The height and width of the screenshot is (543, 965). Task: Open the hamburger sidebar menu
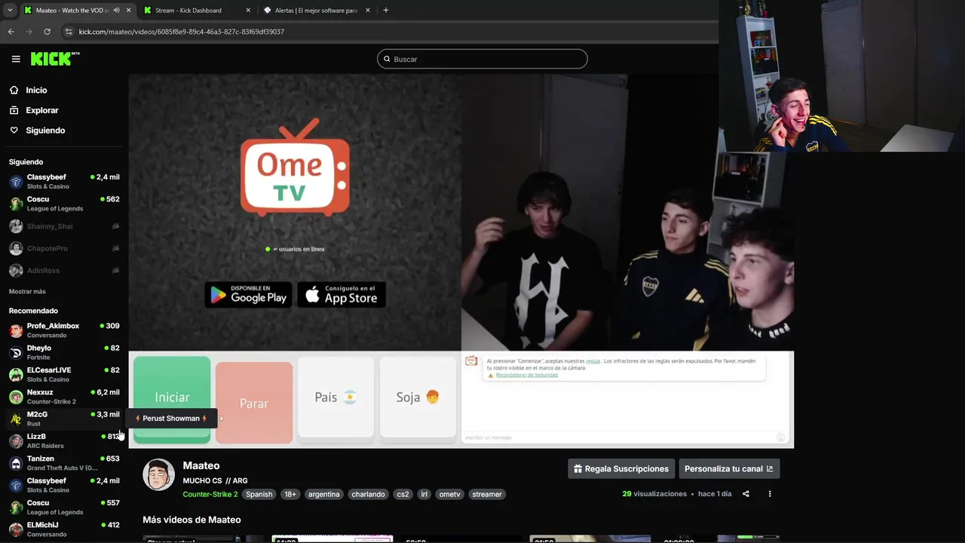click(x=16, y=59)
